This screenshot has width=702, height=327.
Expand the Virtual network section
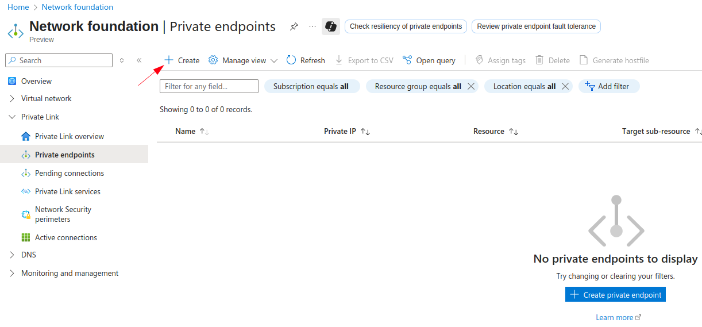tap(12, 98)
